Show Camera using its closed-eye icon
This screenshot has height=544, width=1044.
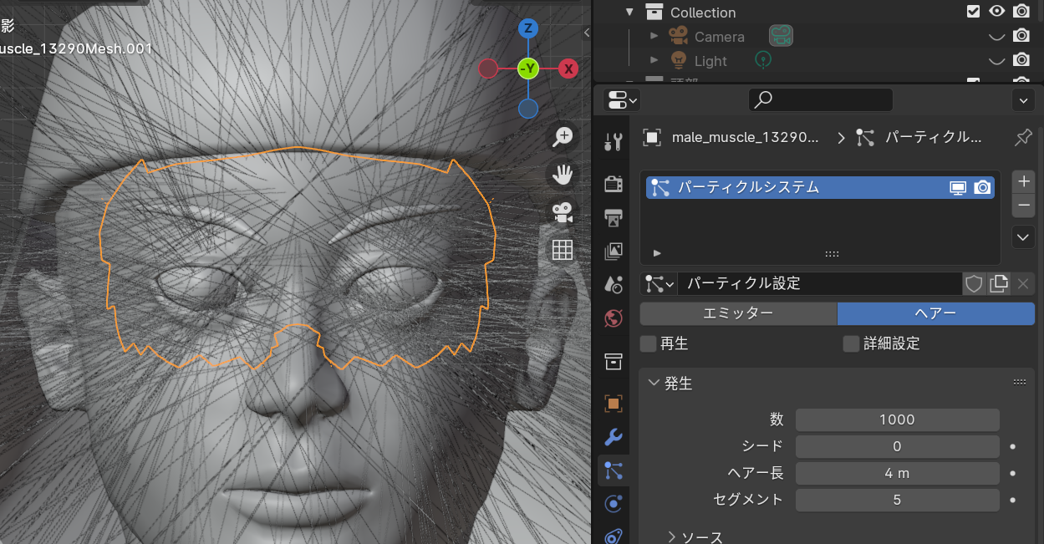pos(996,36)
